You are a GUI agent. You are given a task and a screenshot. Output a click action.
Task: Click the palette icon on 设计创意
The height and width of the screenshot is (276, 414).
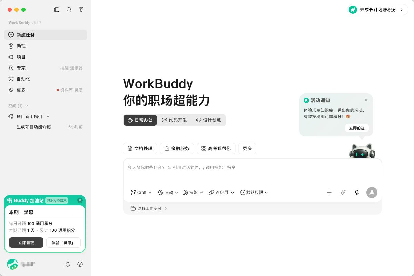[199, 120]
